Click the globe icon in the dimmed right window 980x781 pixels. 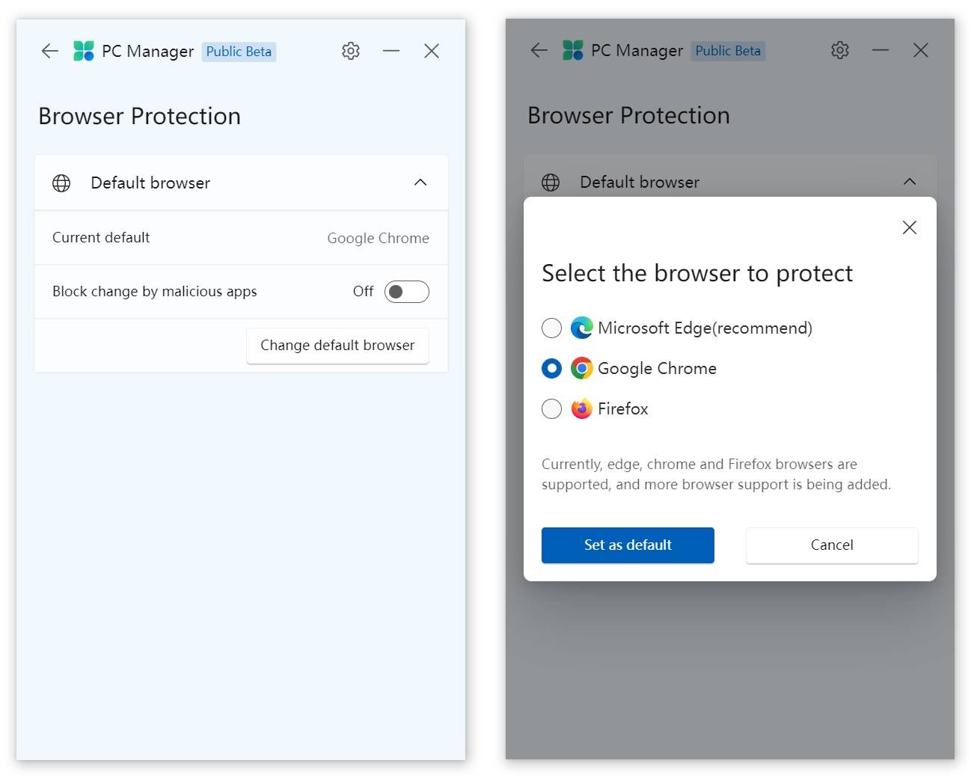[551, 182]
